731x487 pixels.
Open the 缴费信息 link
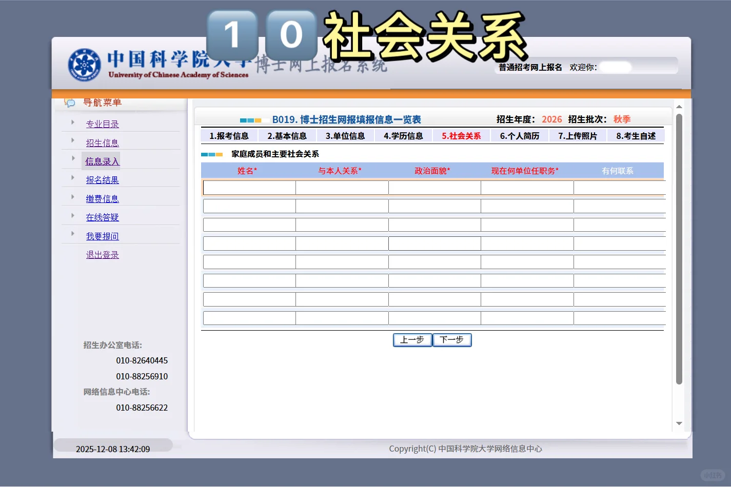point(103,199)
